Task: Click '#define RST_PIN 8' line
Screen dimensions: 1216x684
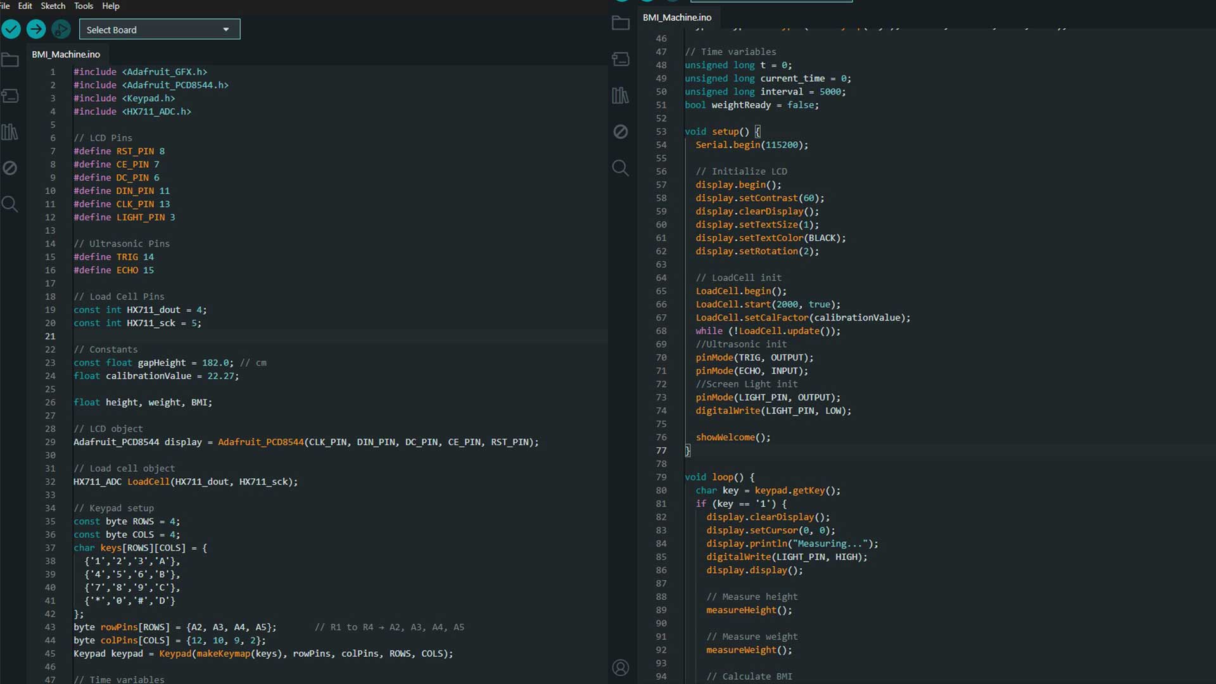Action: pyautogui.click(x=119, y=151)
